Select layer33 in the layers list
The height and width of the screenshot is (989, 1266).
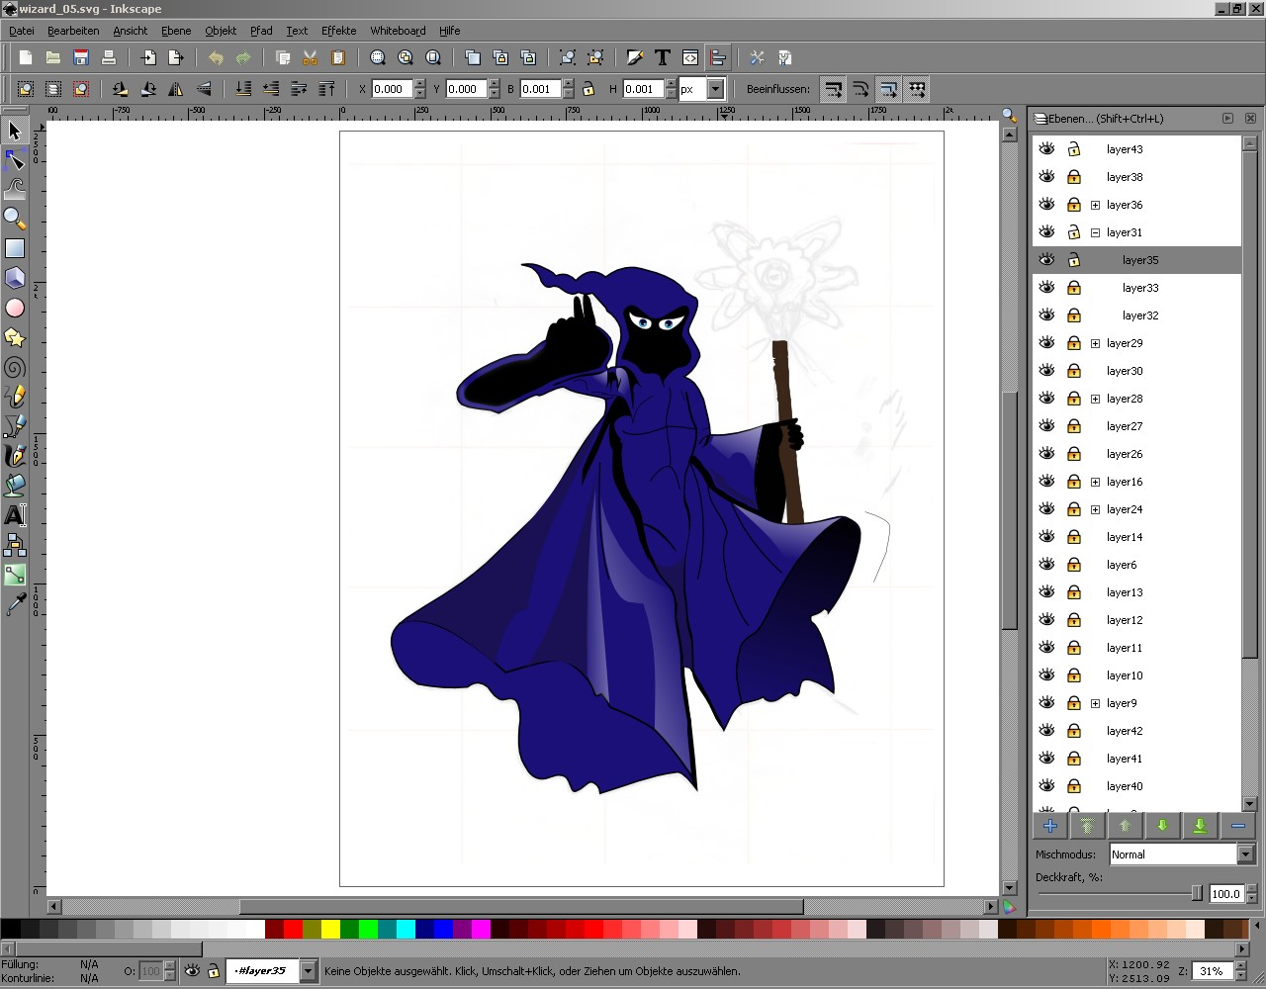(1140, 288)
